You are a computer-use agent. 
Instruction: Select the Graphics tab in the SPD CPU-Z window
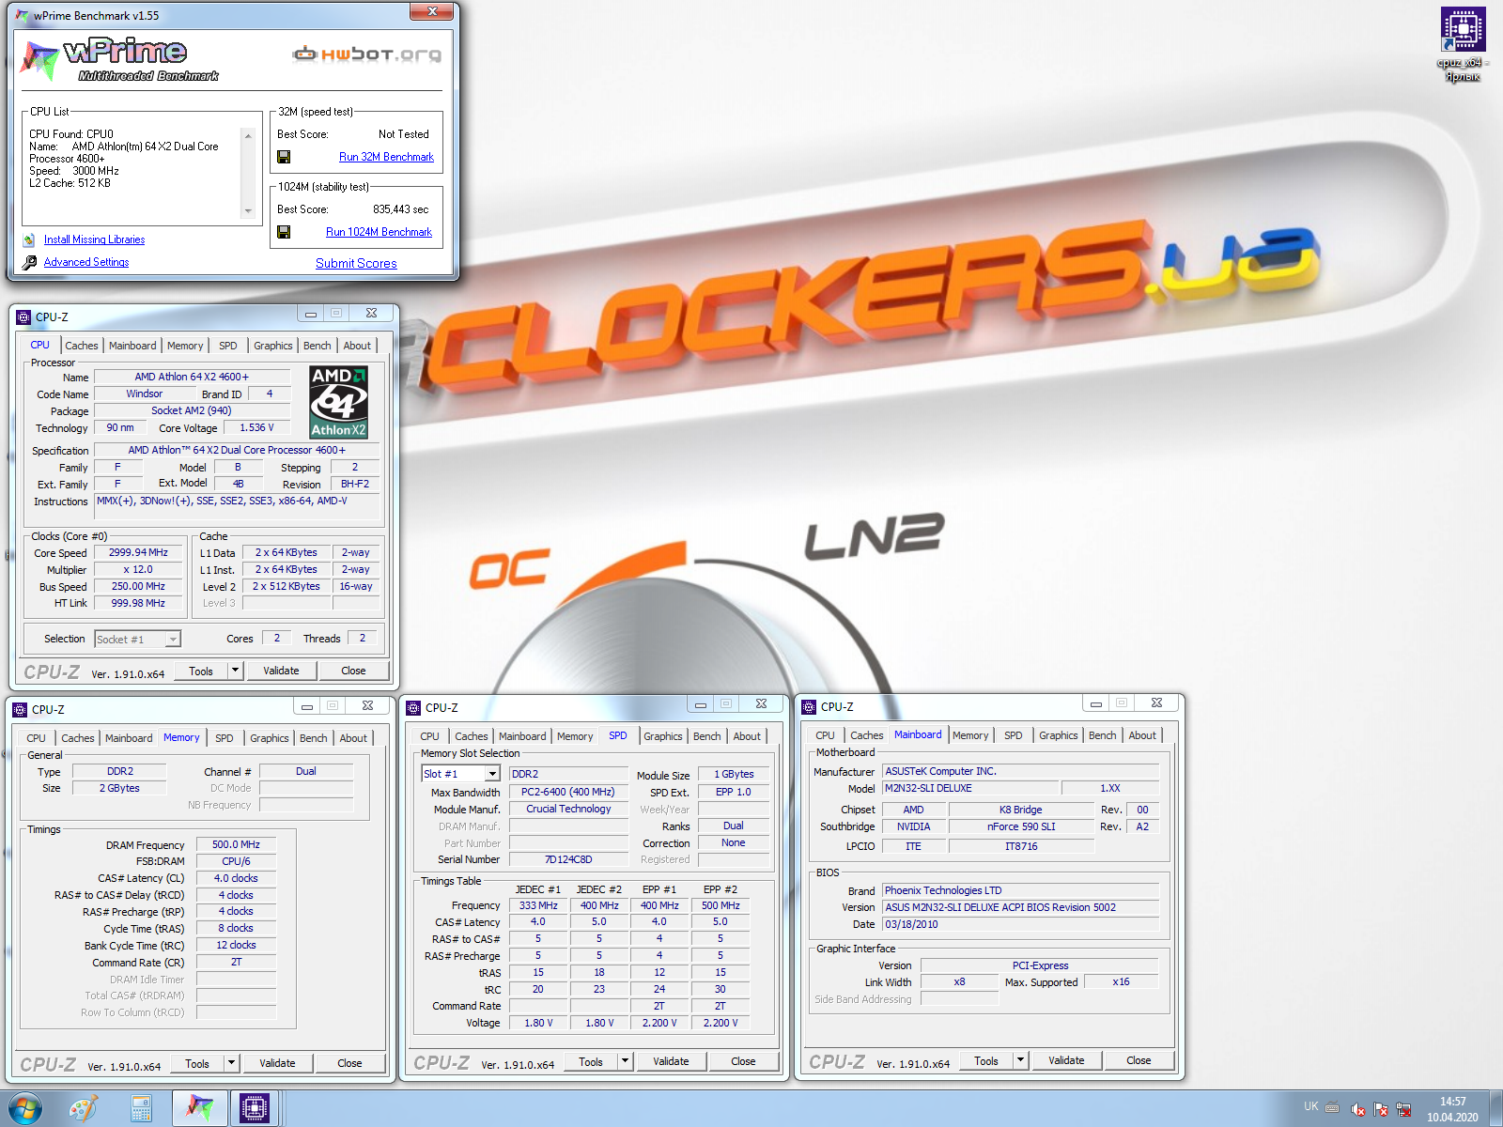click(663, 736)
